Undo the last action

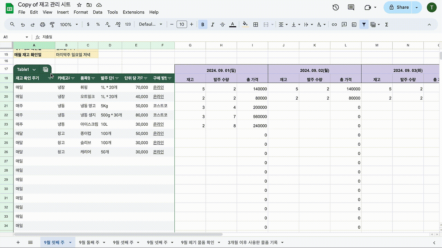(x=23, y=24)
